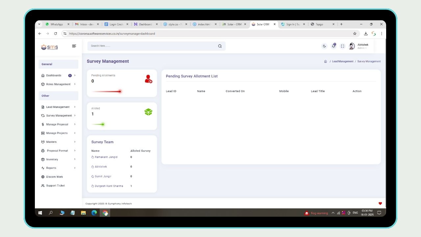This screenshot has width=421, height=237.
Task: Toggle fullscreen mode icon in header
Action: (x=342, y=46)
